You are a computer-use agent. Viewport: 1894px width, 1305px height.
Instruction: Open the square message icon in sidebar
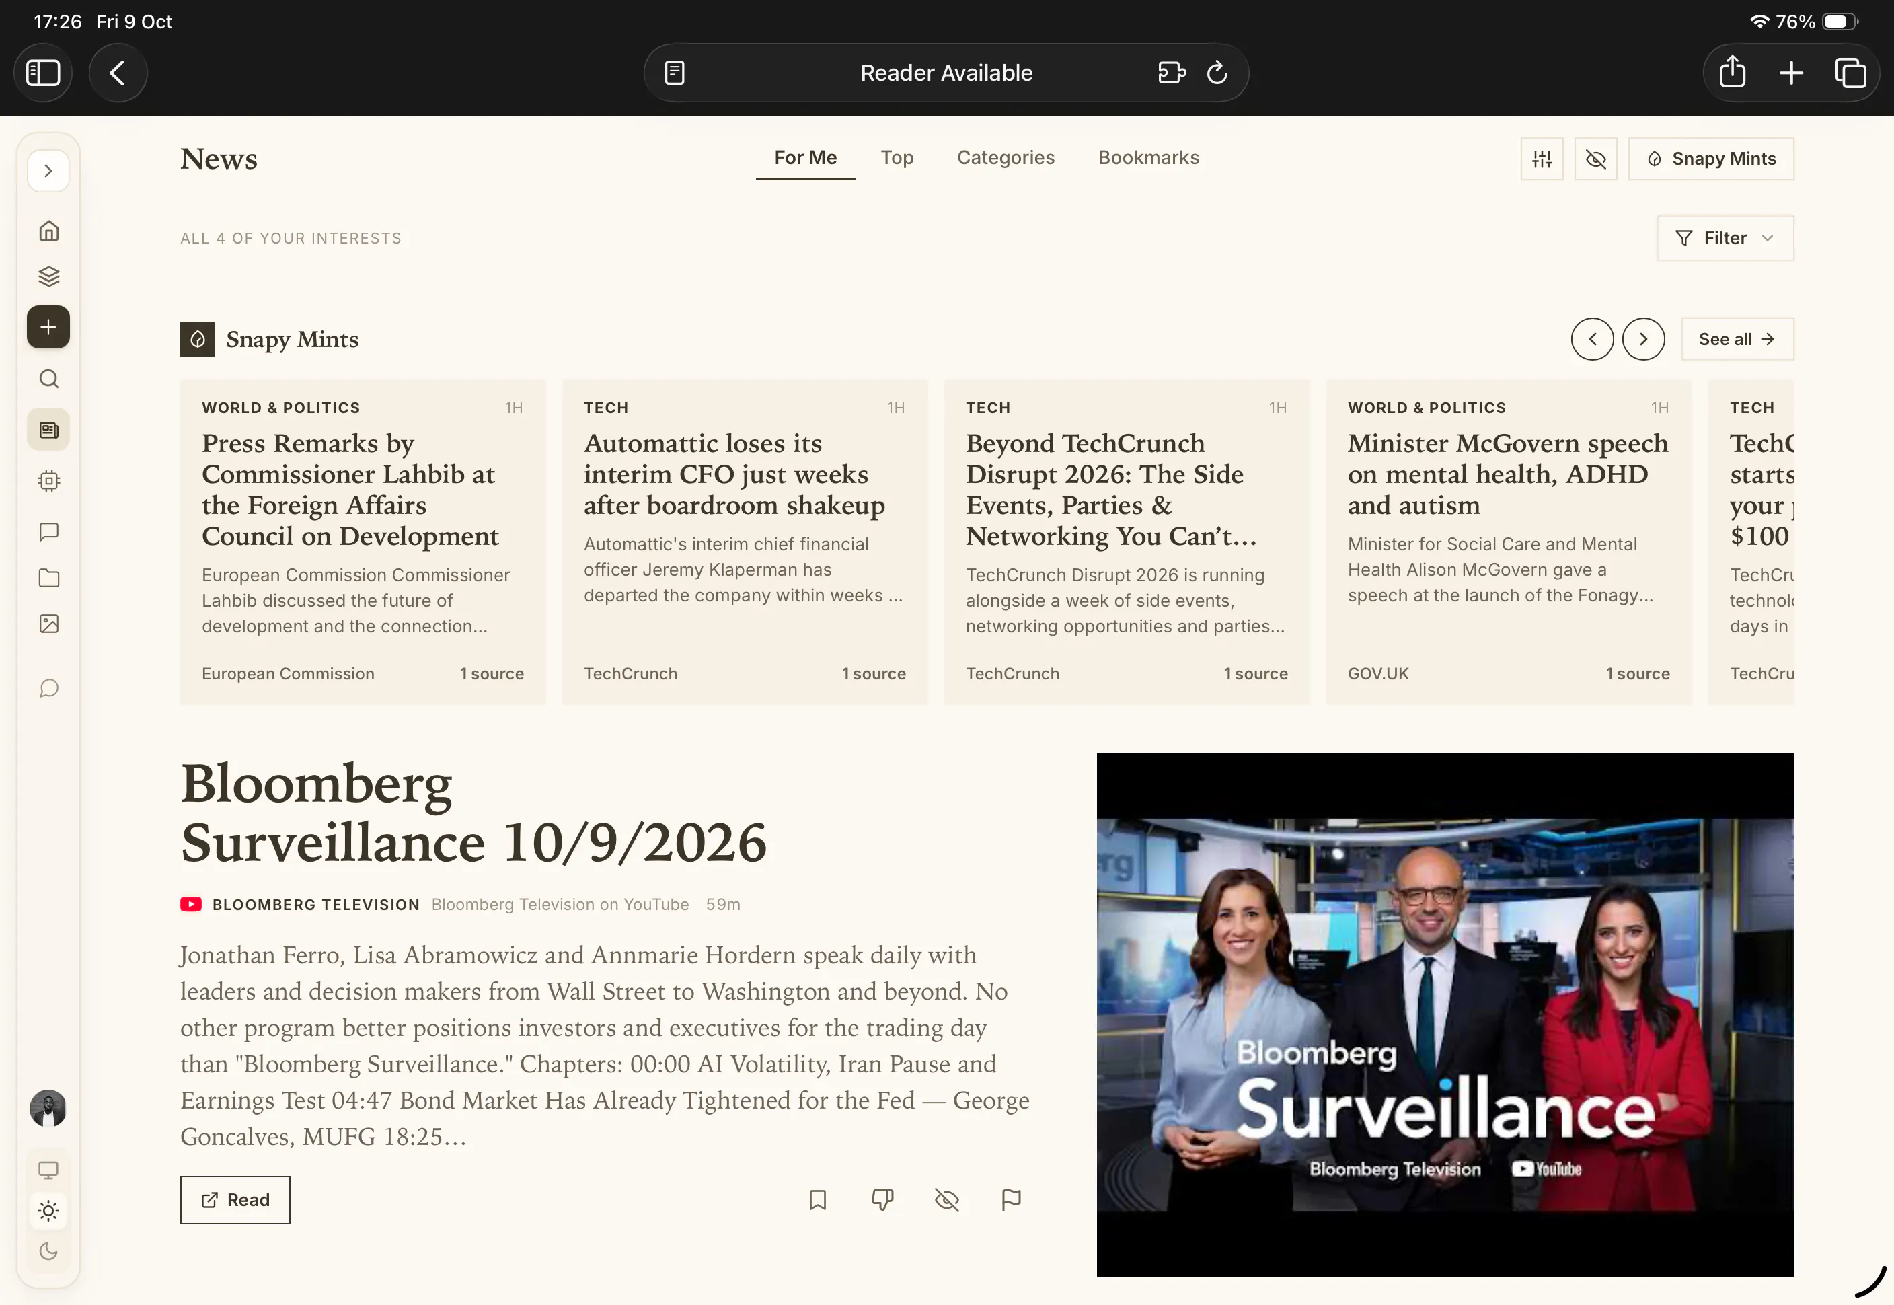tap(49, 531)
